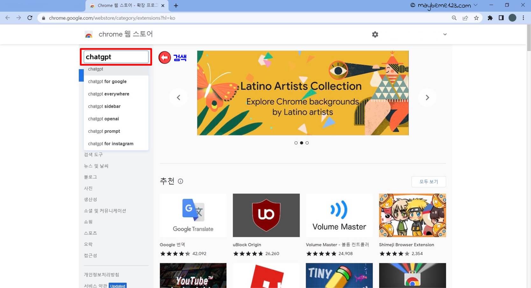
Task: Choose suggestion 'chatgpt for instagram'
Action: (116, 144)
